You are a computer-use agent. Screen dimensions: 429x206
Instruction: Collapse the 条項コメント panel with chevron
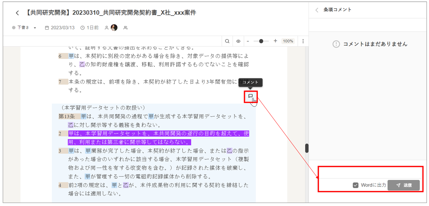click(317, 10)
